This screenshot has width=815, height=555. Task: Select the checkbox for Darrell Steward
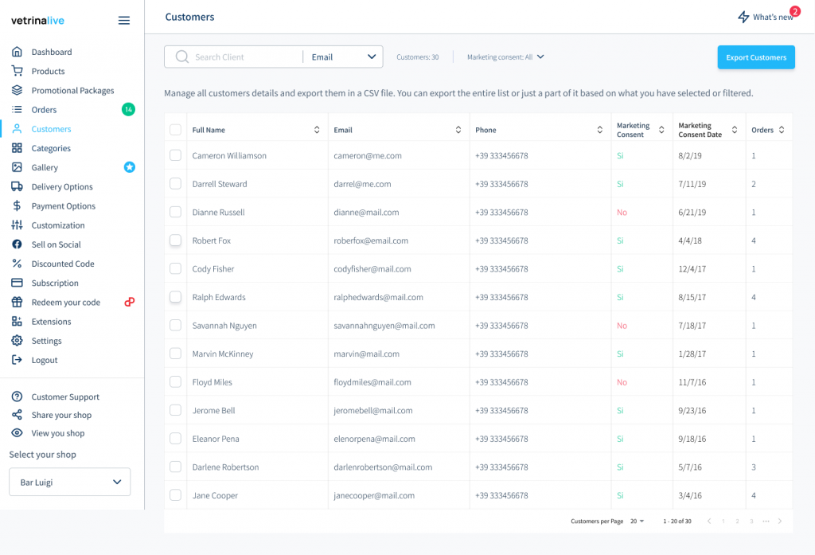[176, 184]
